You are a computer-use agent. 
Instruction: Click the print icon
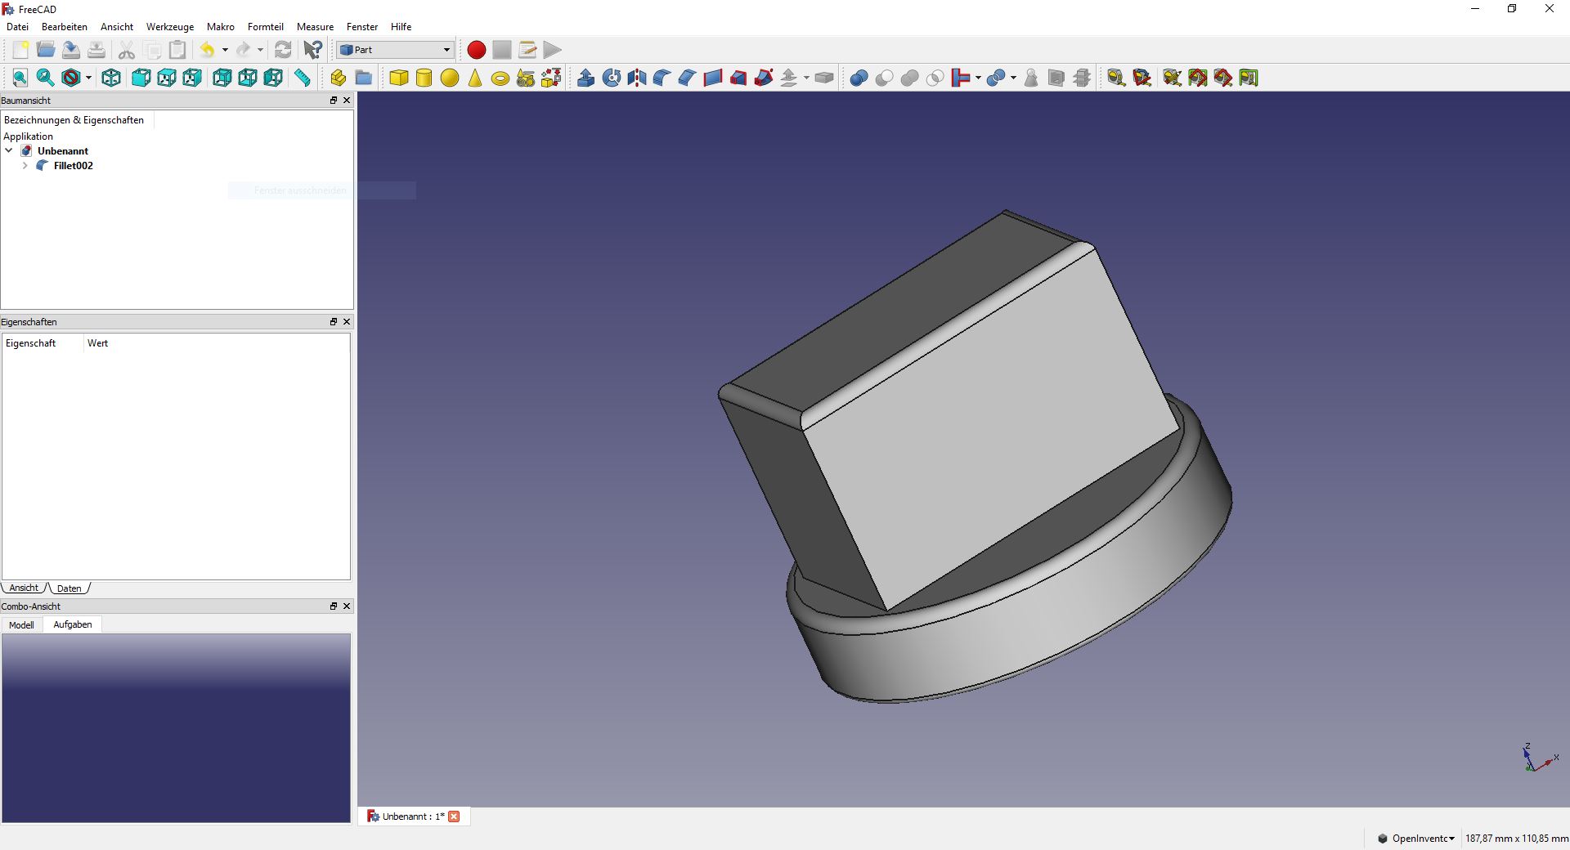tap(96, 50)
